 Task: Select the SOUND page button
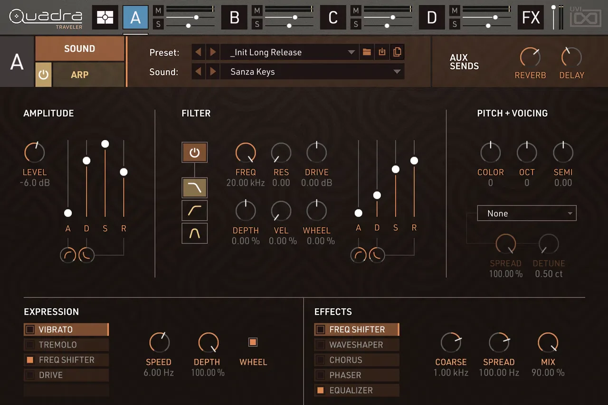(x=80, y=48)
